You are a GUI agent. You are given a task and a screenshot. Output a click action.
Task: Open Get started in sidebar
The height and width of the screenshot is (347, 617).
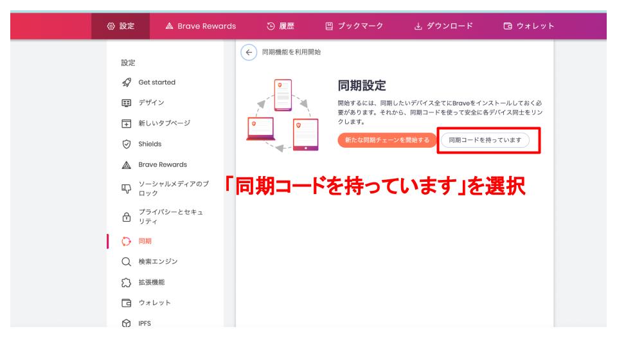[157, 82]
